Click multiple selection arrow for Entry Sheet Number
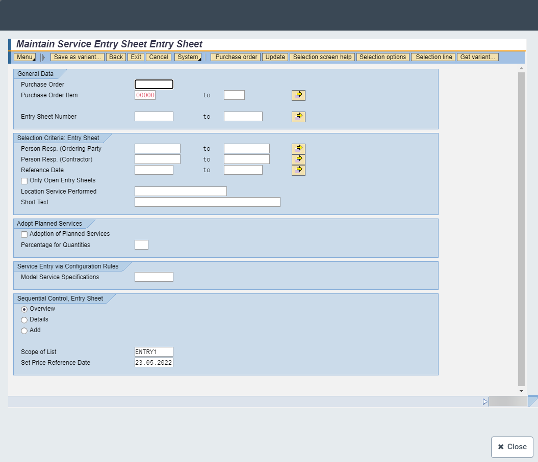 point(298,117)
